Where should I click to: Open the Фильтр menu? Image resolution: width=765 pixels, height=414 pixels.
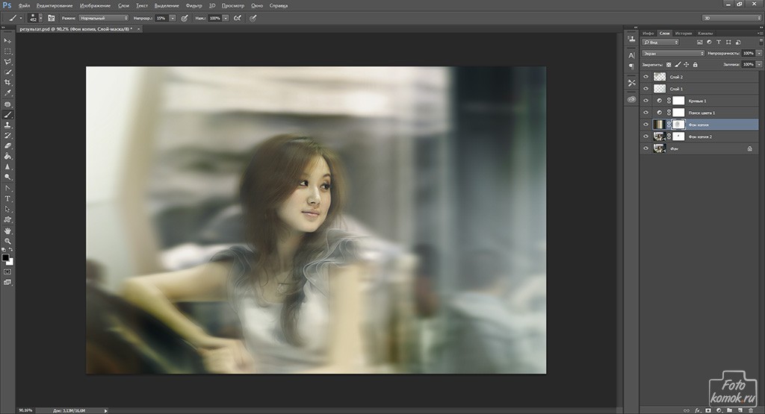(193, 5)
